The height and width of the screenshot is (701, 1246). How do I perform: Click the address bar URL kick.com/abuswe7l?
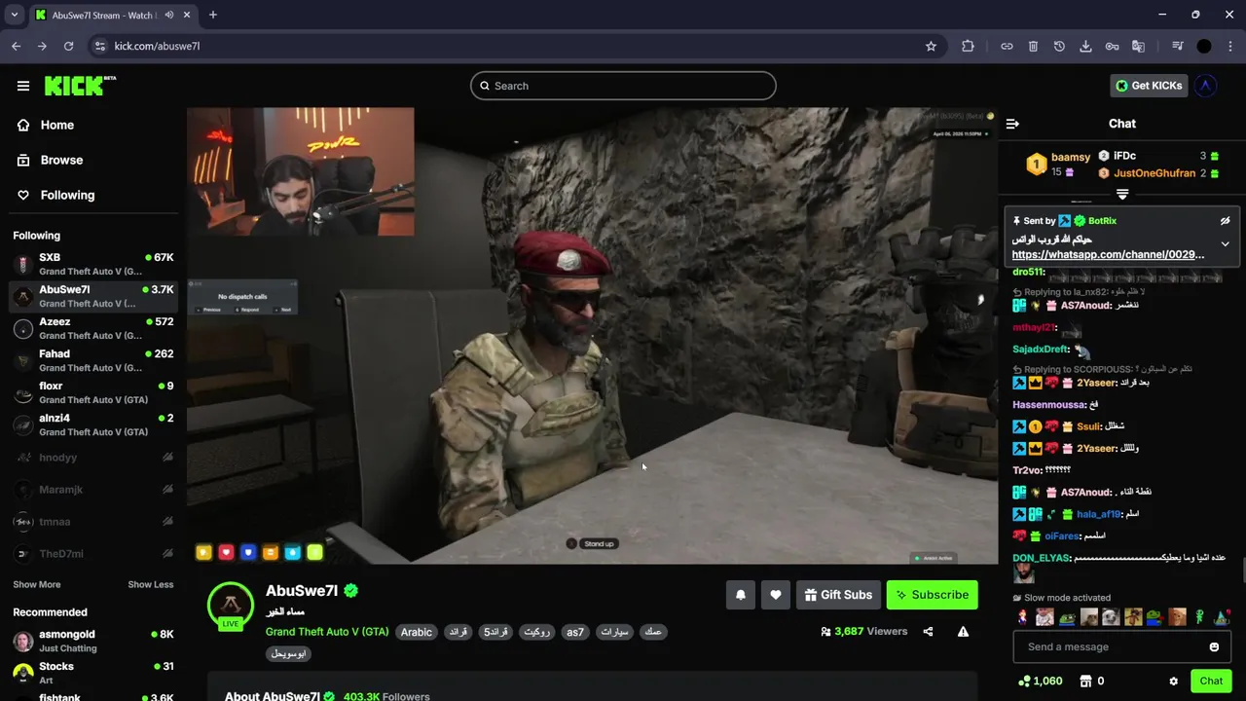click(157, 46)
